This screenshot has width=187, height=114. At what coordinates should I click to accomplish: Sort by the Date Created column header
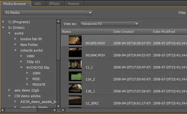tap(132, 31)
